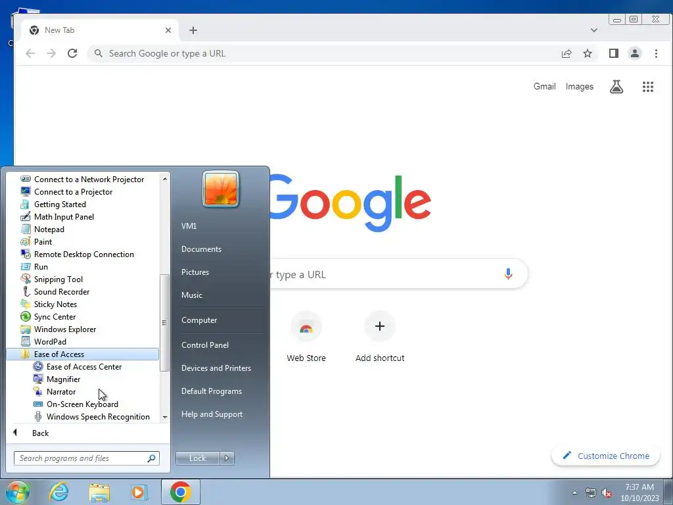Open Documents from Start menu
This screenshot has height=505, width=673.
[201, 249]
